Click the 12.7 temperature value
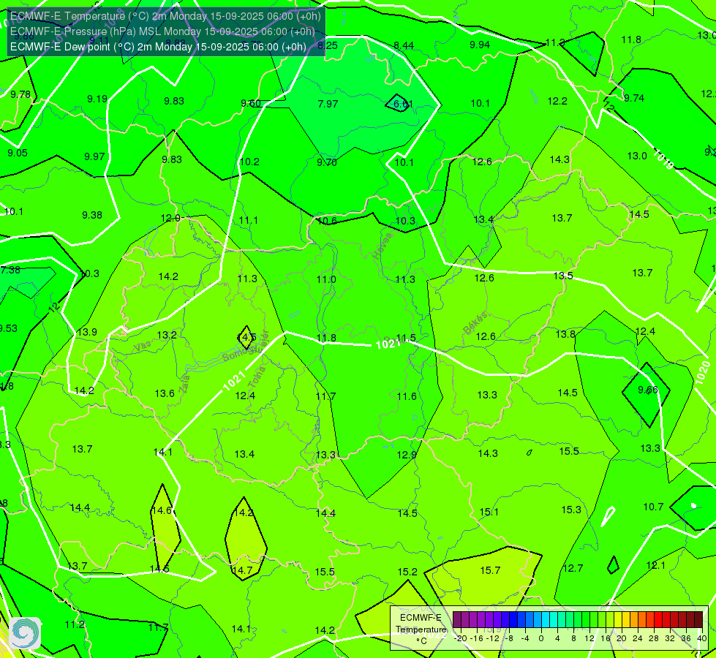 (573, 568)
